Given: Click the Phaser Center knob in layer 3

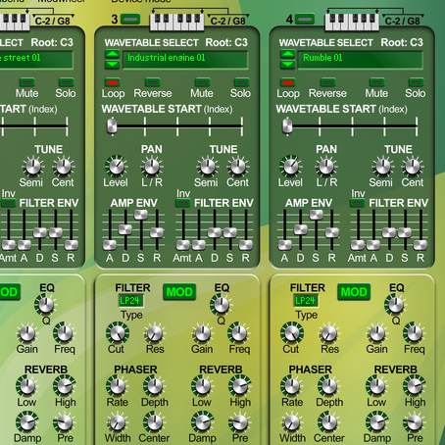Looking at the screenshot, I should [x=154, y=422].
